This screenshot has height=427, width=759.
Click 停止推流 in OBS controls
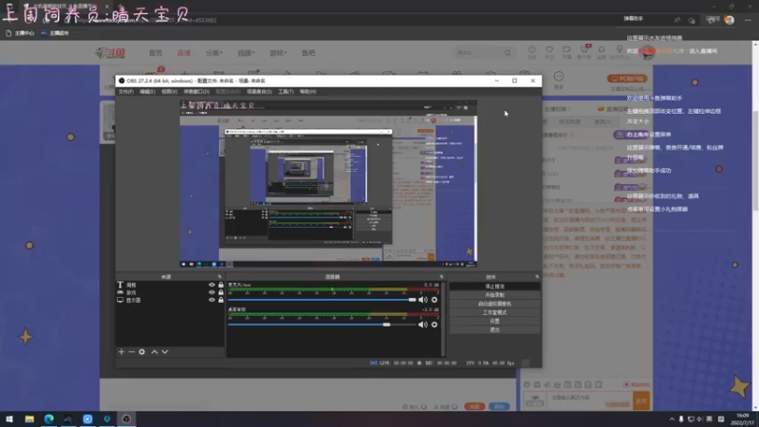pos(494,287)
